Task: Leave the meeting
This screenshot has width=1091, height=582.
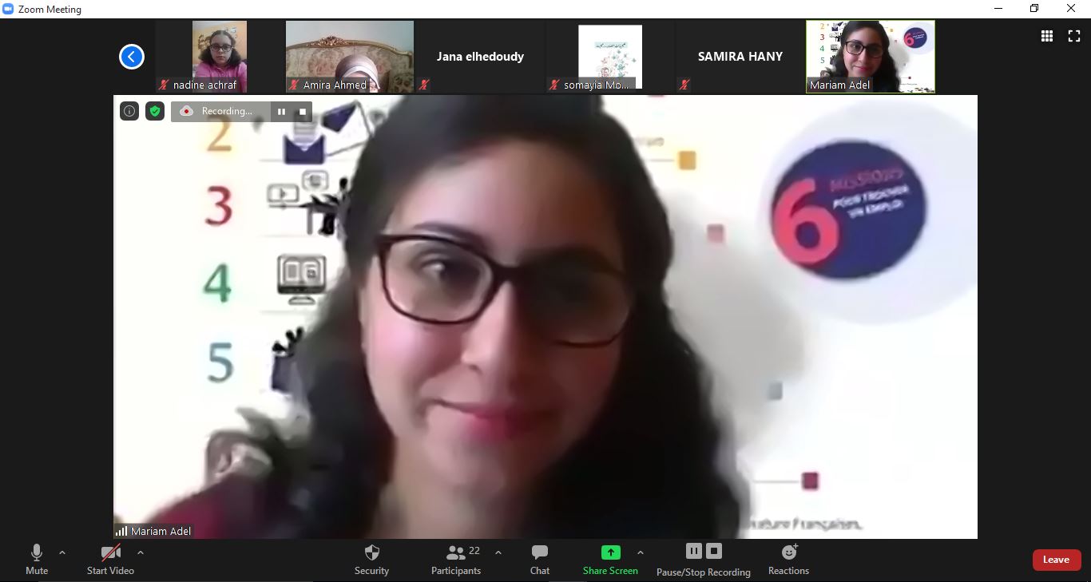Action: click(1056, 560)
